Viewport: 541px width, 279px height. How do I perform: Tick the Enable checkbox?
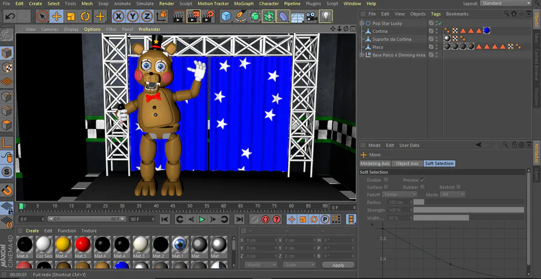pyautogui.click(x=386, y=180)
